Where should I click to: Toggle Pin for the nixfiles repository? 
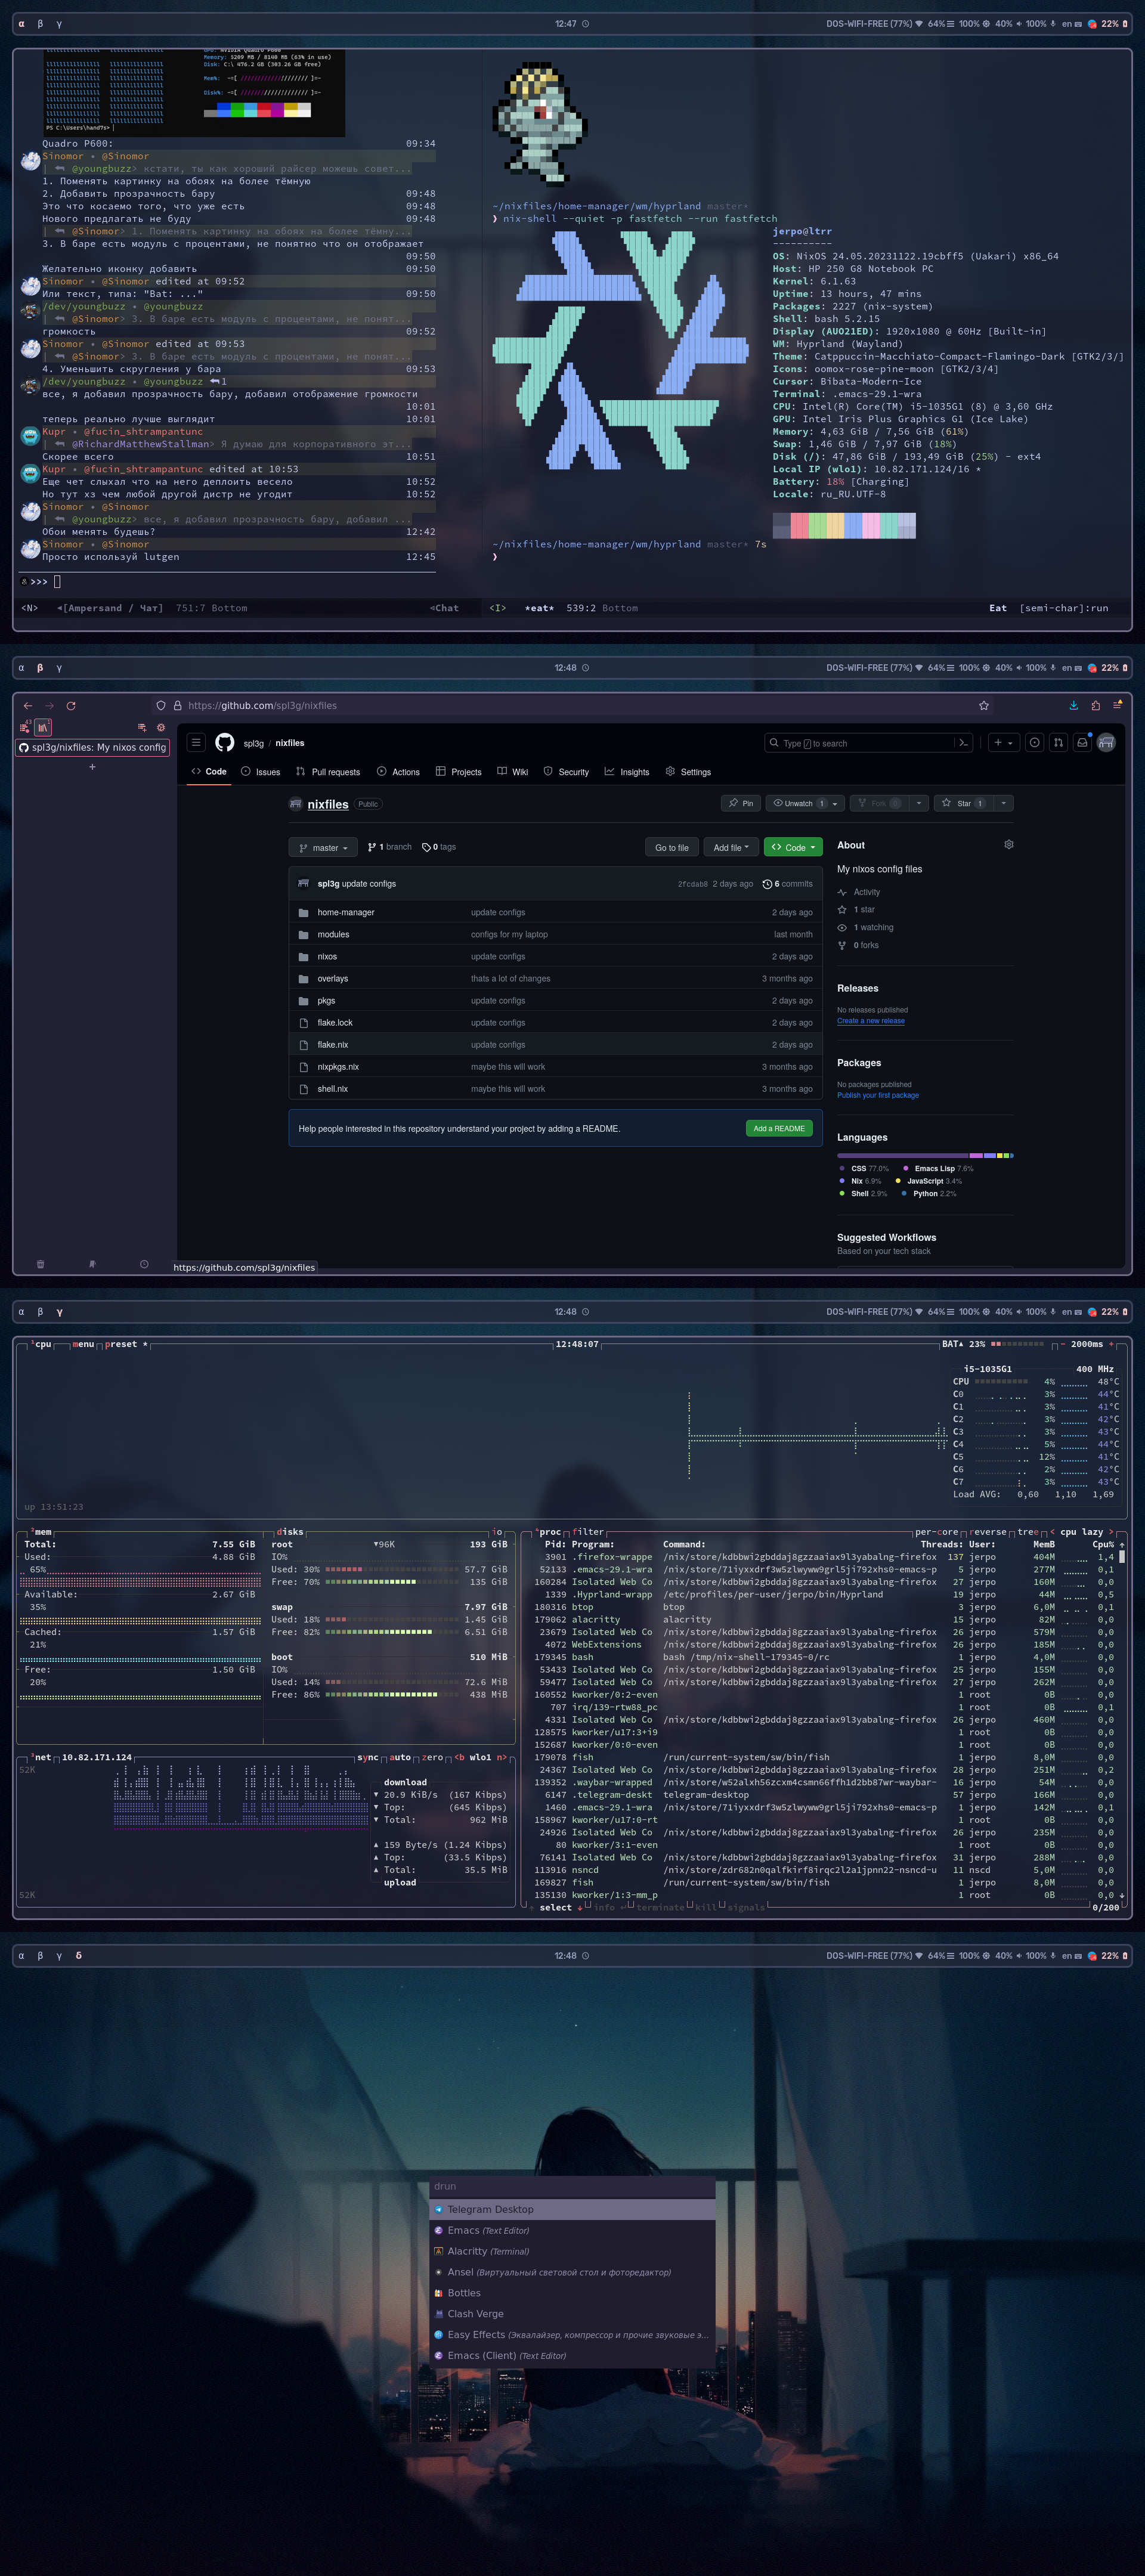[x=741, y=804]
